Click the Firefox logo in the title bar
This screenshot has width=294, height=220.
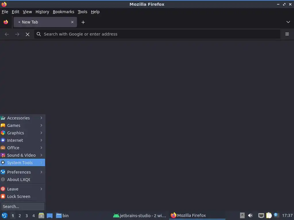[x=4, y=4]
